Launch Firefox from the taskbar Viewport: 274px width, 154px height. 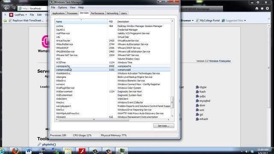(x=15, y=151)
